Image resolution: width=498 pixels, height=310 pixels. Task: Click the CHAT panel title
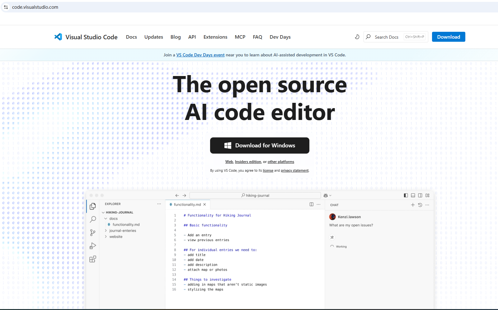click(x=334, y=205)
